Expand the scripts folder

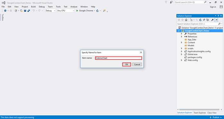pyautogui.click(x=182, y=48)
